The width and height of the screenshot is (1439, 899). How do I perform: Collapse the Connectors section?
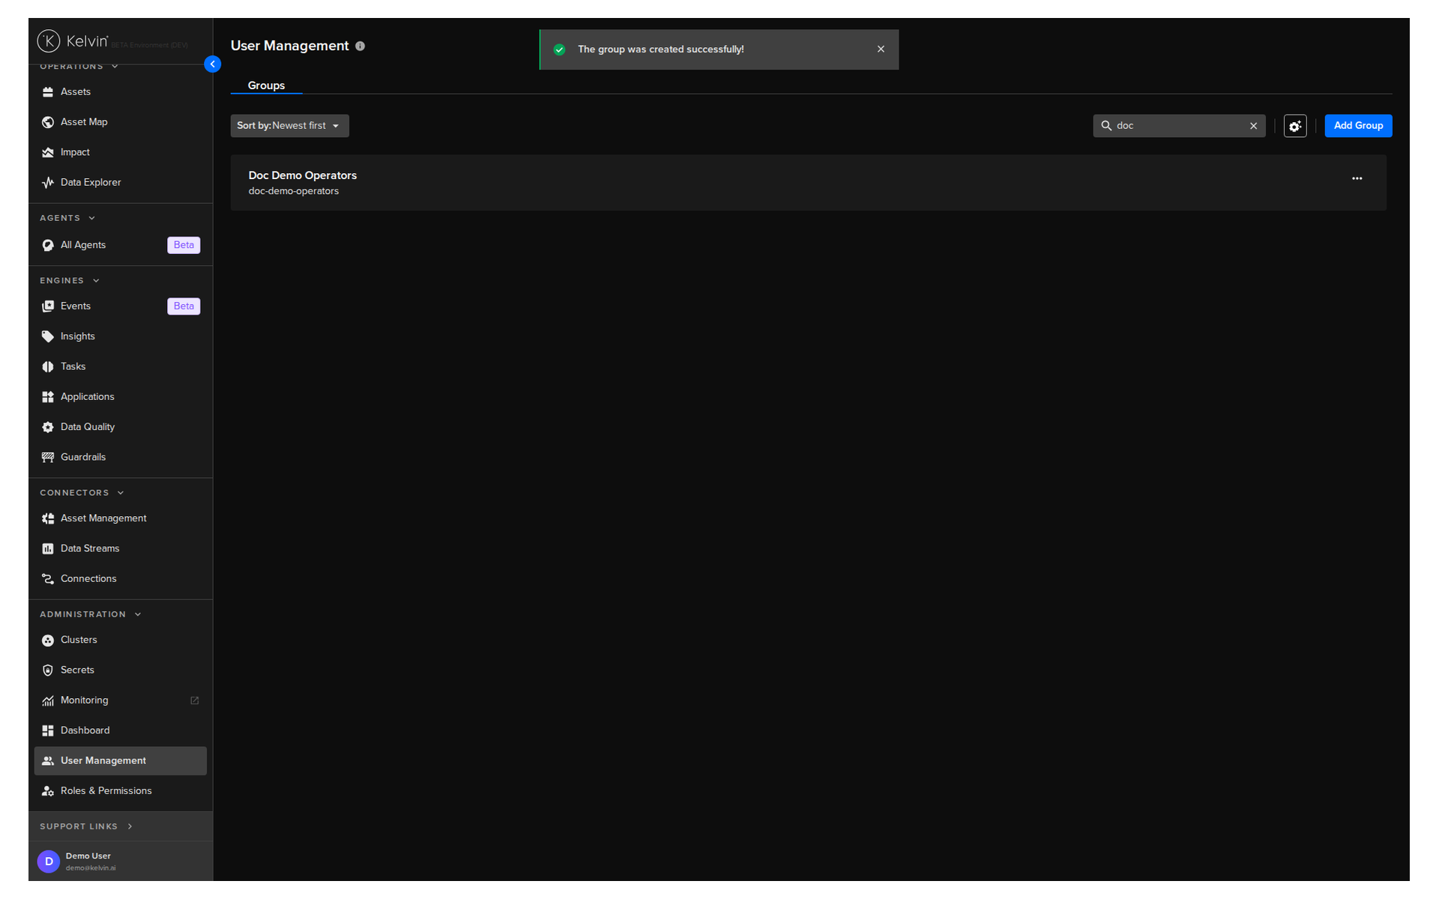(82, 493)
